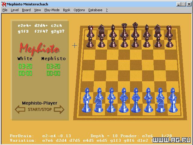Click Mephisto's 03:20 clock display
The image size is (193, 145).
[x=53, y=66]
